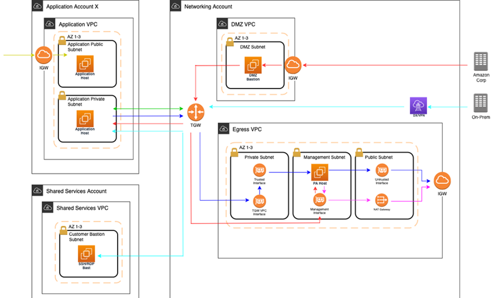The image size is (492, 298).
Task: Select the Management Interface icon
Action: (319, 201)
